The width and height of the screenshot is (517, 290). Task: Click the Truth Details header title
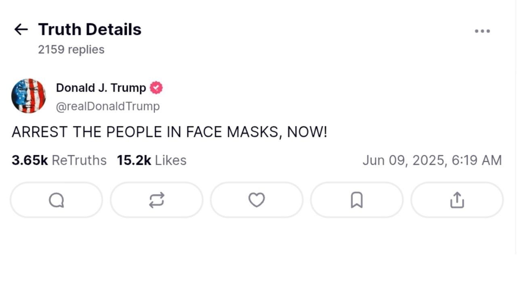coord(90,29)
